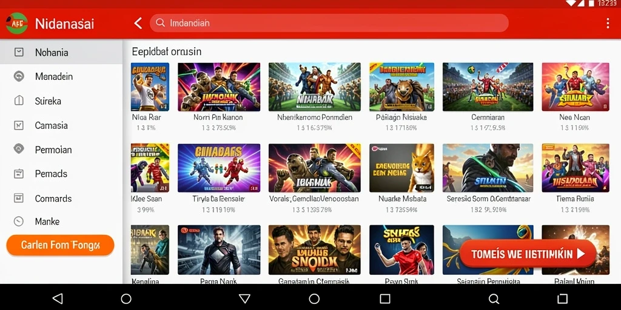Image resolution: width=621 pixels, height=310 pixels.
Task: Tap the magnifier icon in the search field
Action: [x=160, y=23]
